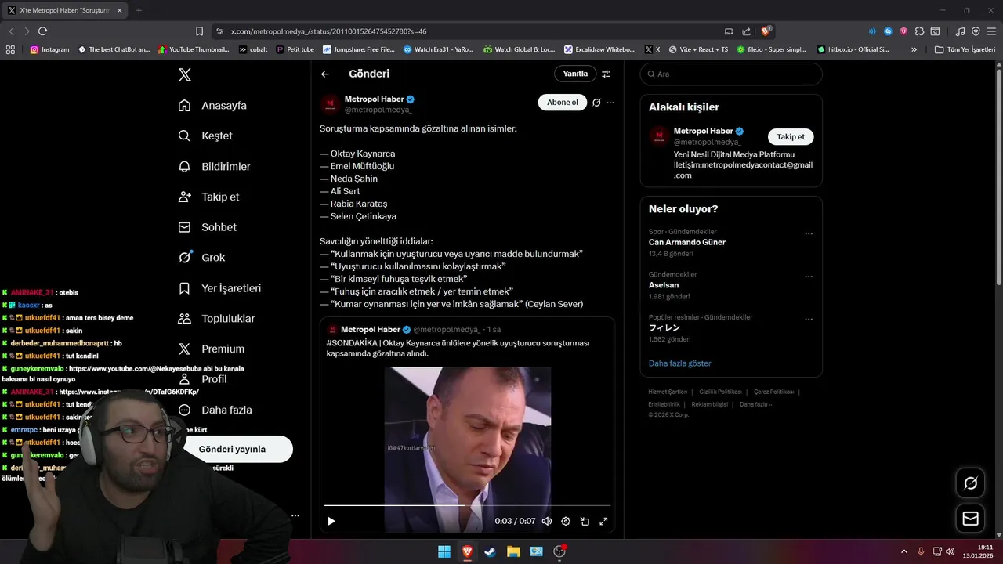Open OBS Studio from taskbar

(x=559, y=551)
